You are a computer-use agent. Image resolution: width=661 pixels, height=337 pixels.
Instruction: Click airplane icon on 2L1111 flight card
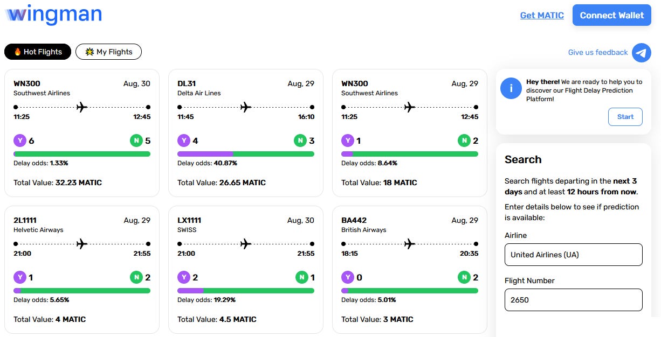point(82,244)
